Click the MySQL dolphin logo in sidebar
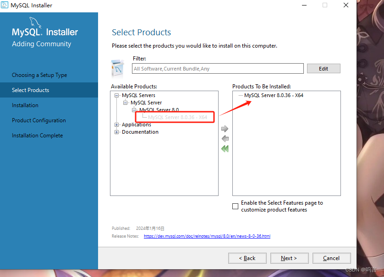 coord(35,23)
